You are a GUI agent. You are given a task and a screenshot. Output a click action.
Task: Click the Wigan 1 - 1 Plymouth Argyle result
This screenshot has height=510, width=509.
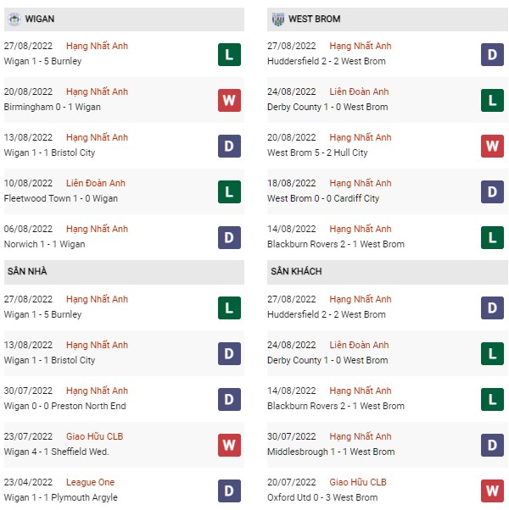(60, 497)
